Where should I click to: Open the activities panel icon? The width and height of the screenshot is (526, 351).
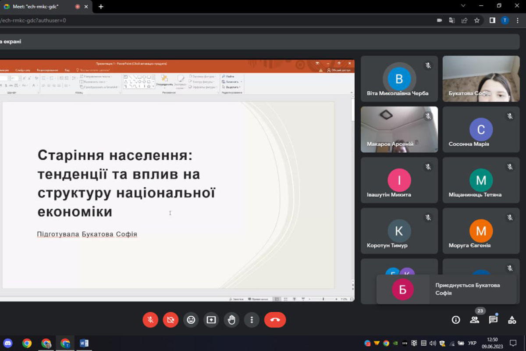click(512, 320)
